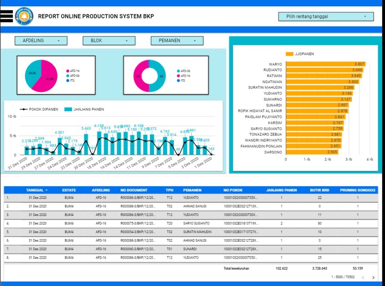Select first table row for YUDIANTO

click(191, 197)
